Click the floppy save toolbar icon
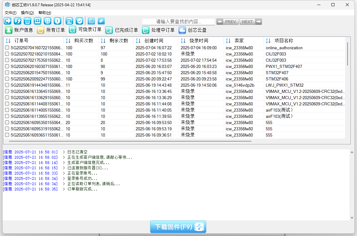 (91, 21)
